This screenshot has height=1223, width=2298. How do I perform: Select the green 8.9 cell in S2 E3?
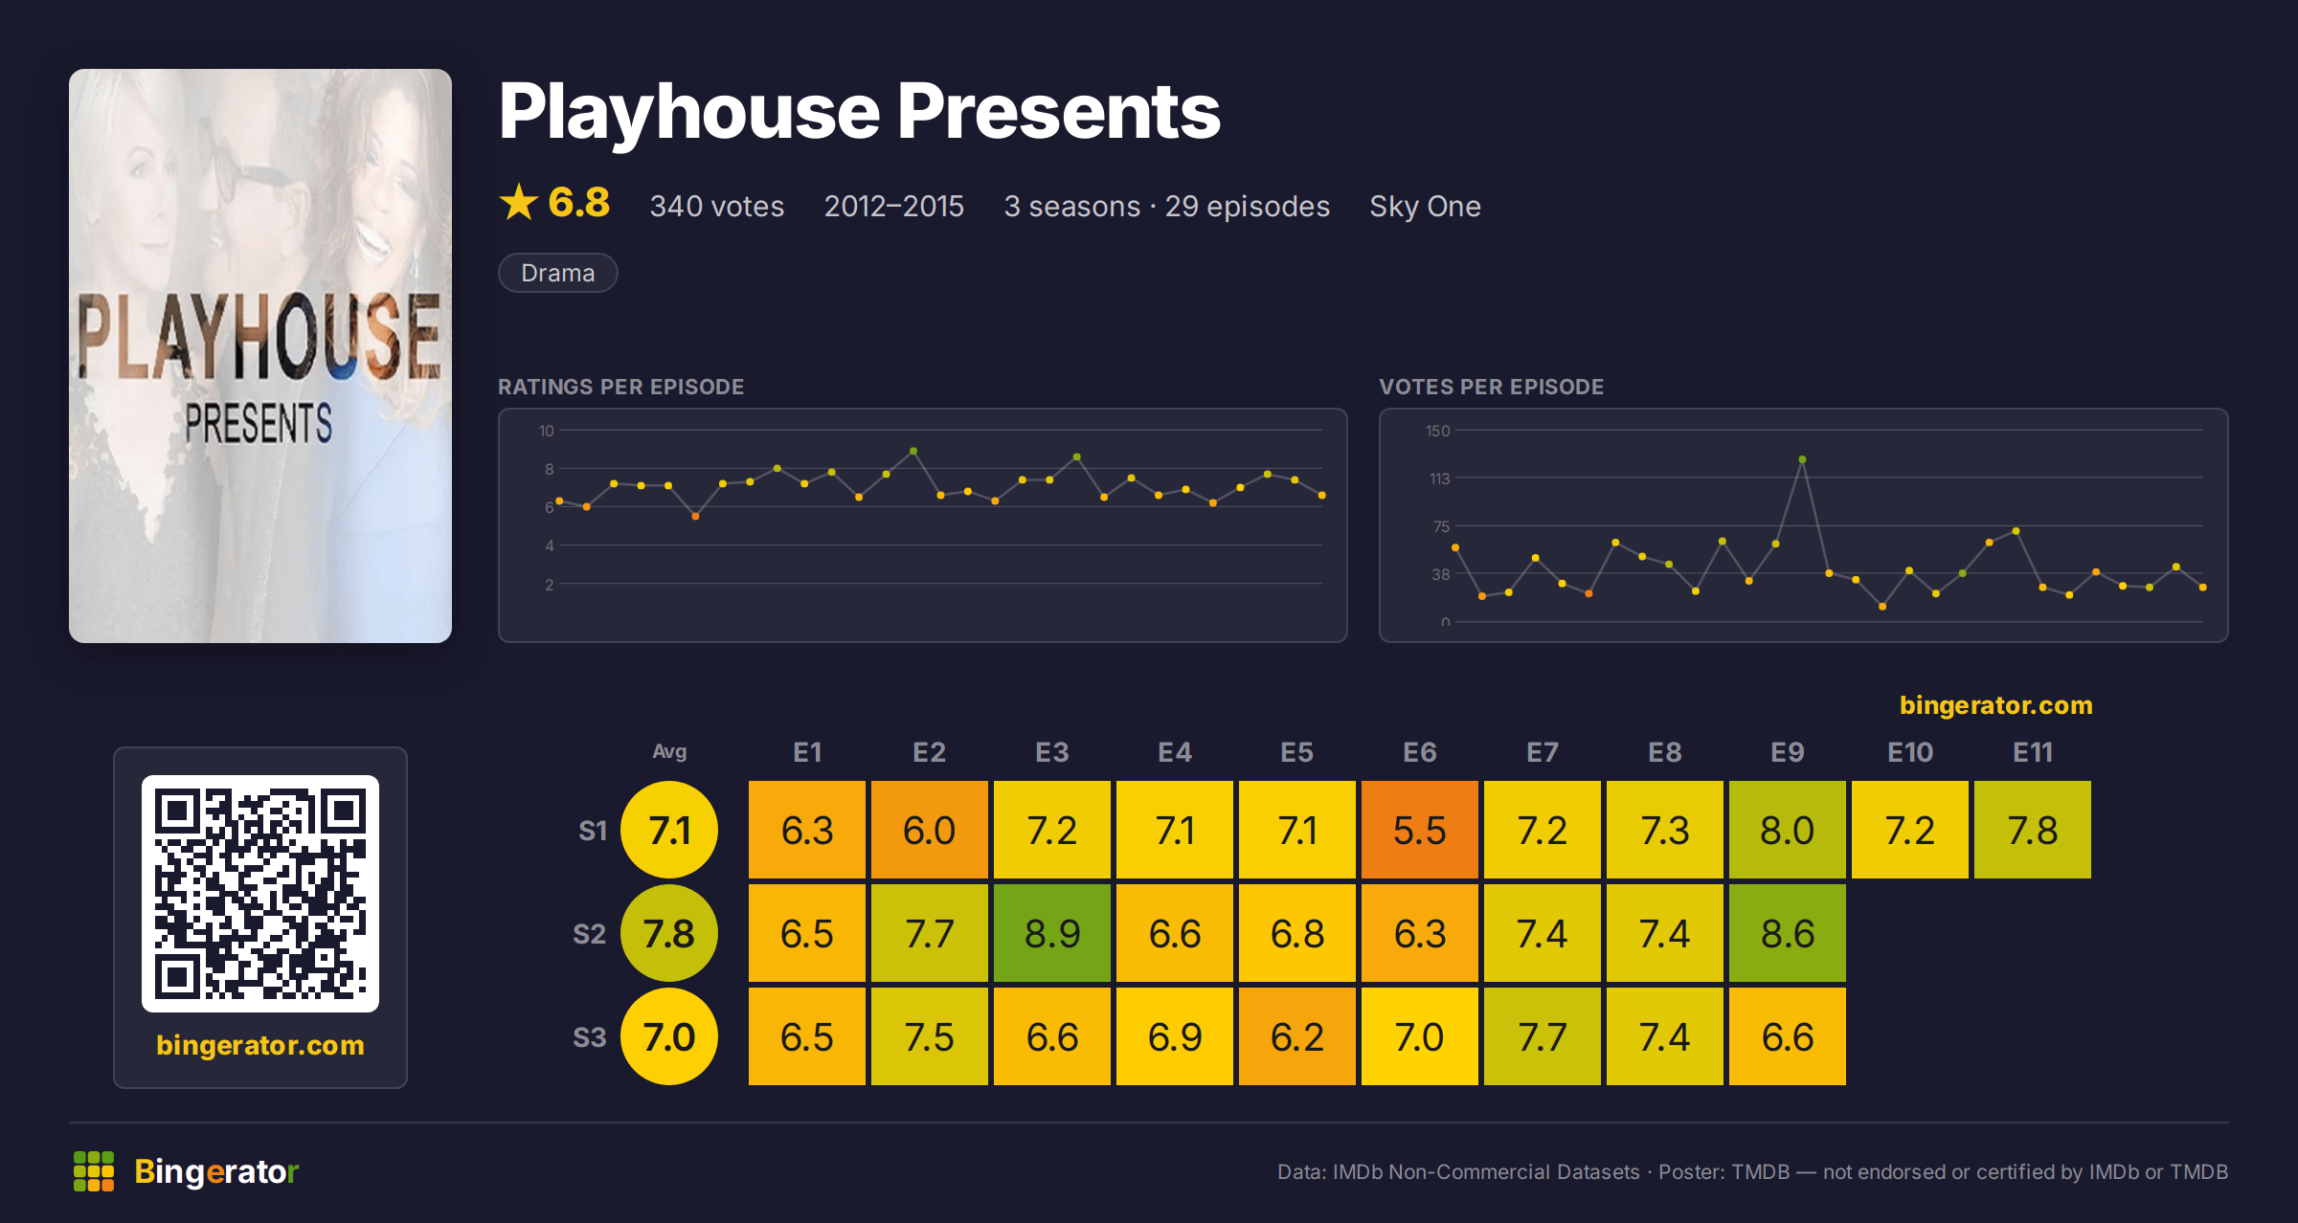pos(1052,933)
